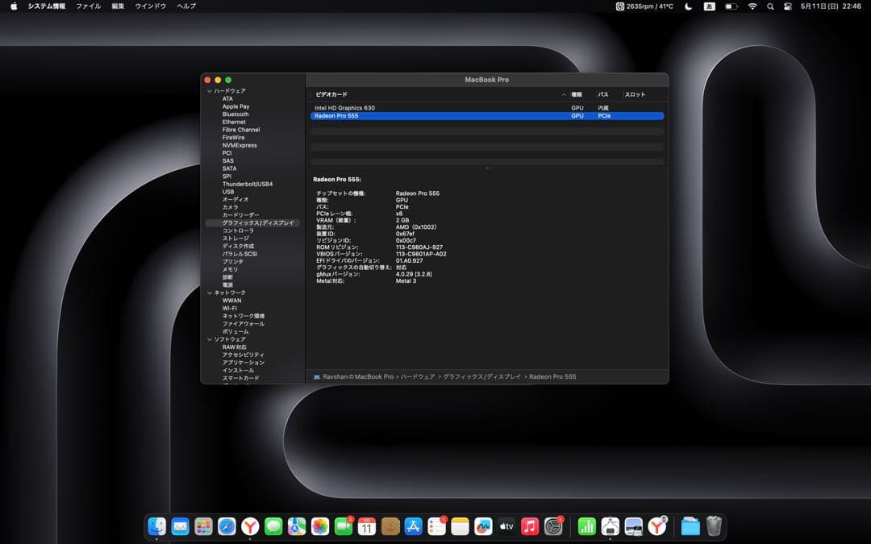Collapse the ネットワーク section

(x=210, y=293)
